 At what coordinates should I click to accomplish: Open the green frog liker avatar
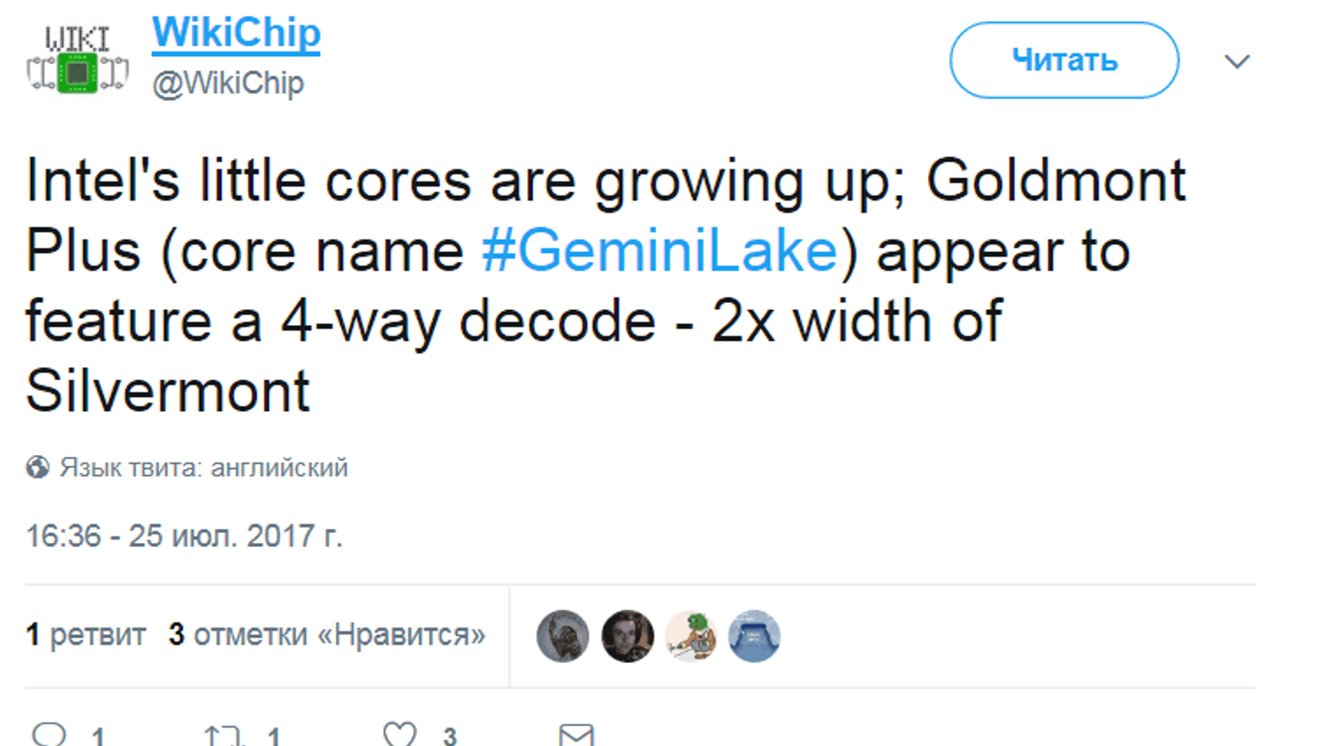pos(691,637)
